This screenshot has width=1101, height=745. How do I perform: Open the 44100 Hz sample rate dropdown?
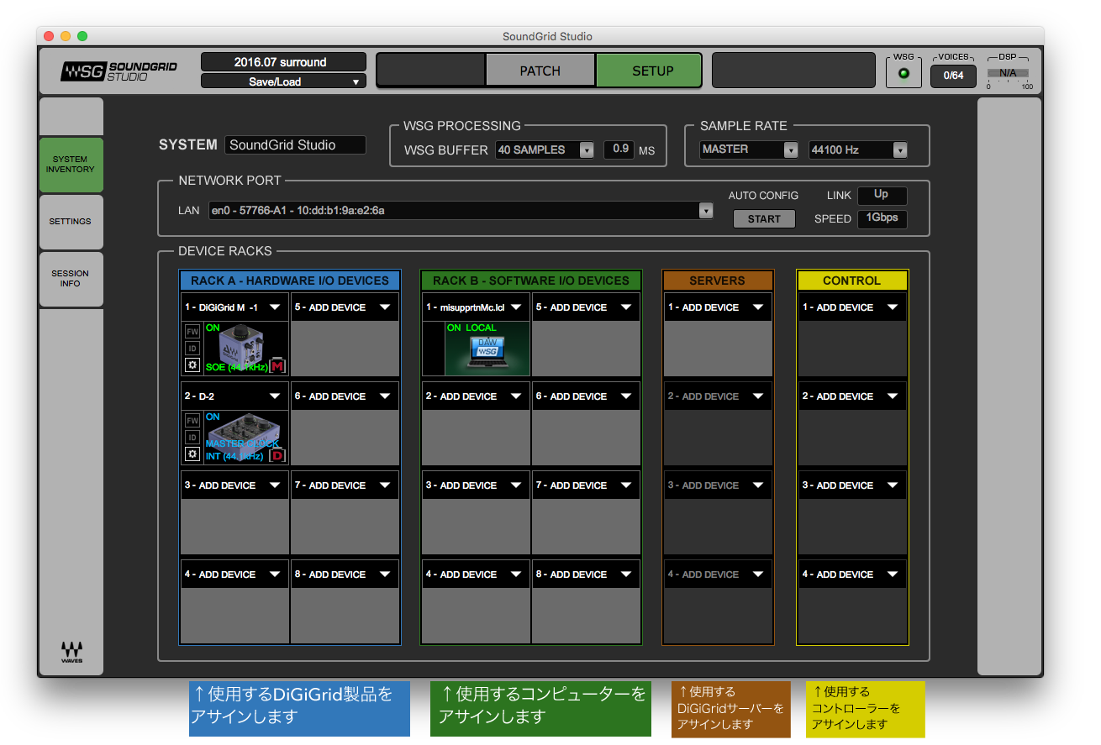(x=858, y=150)
